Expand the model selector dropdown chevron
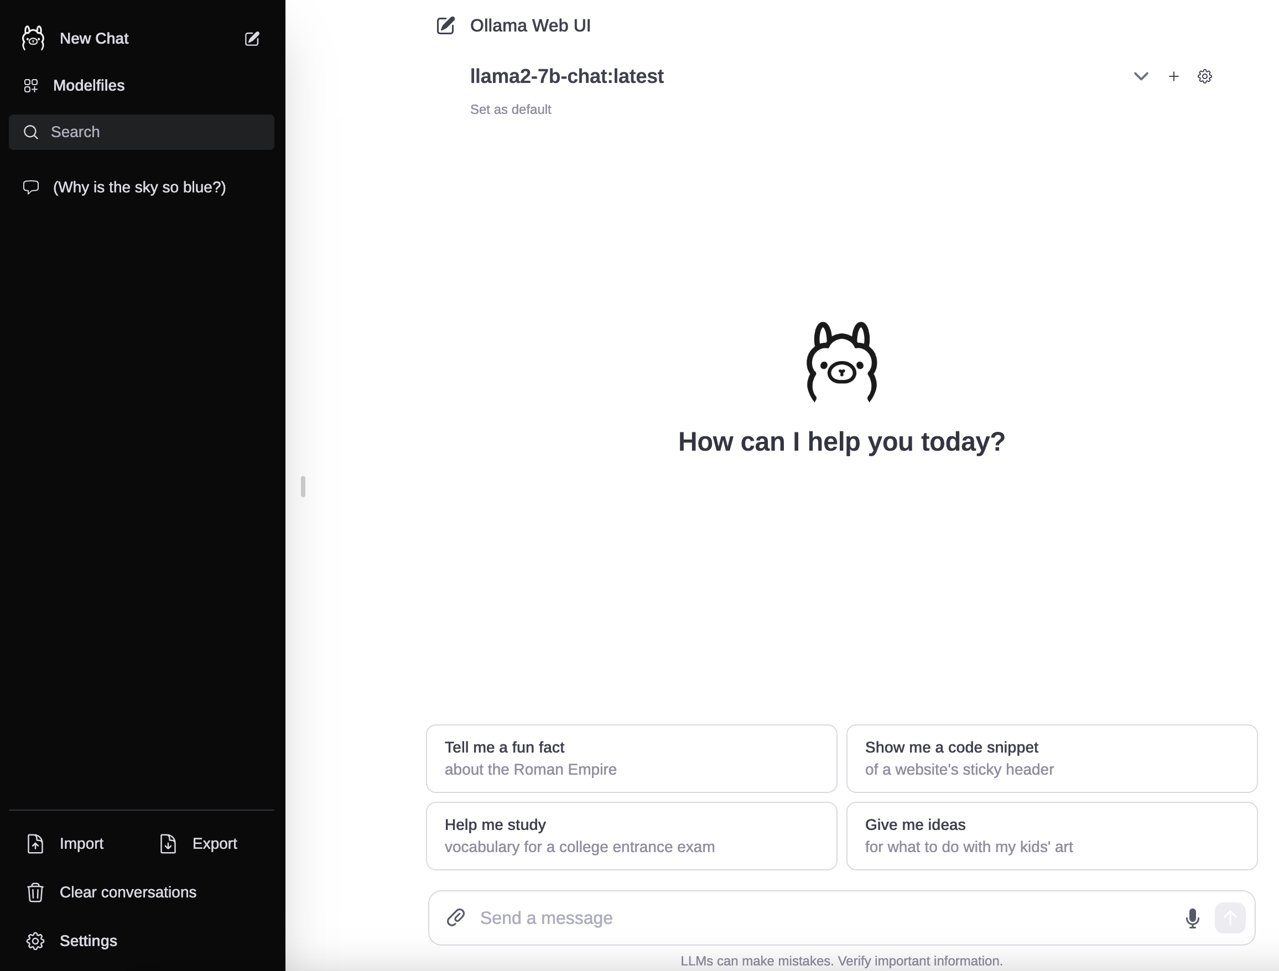 (x=1140, y=76)
